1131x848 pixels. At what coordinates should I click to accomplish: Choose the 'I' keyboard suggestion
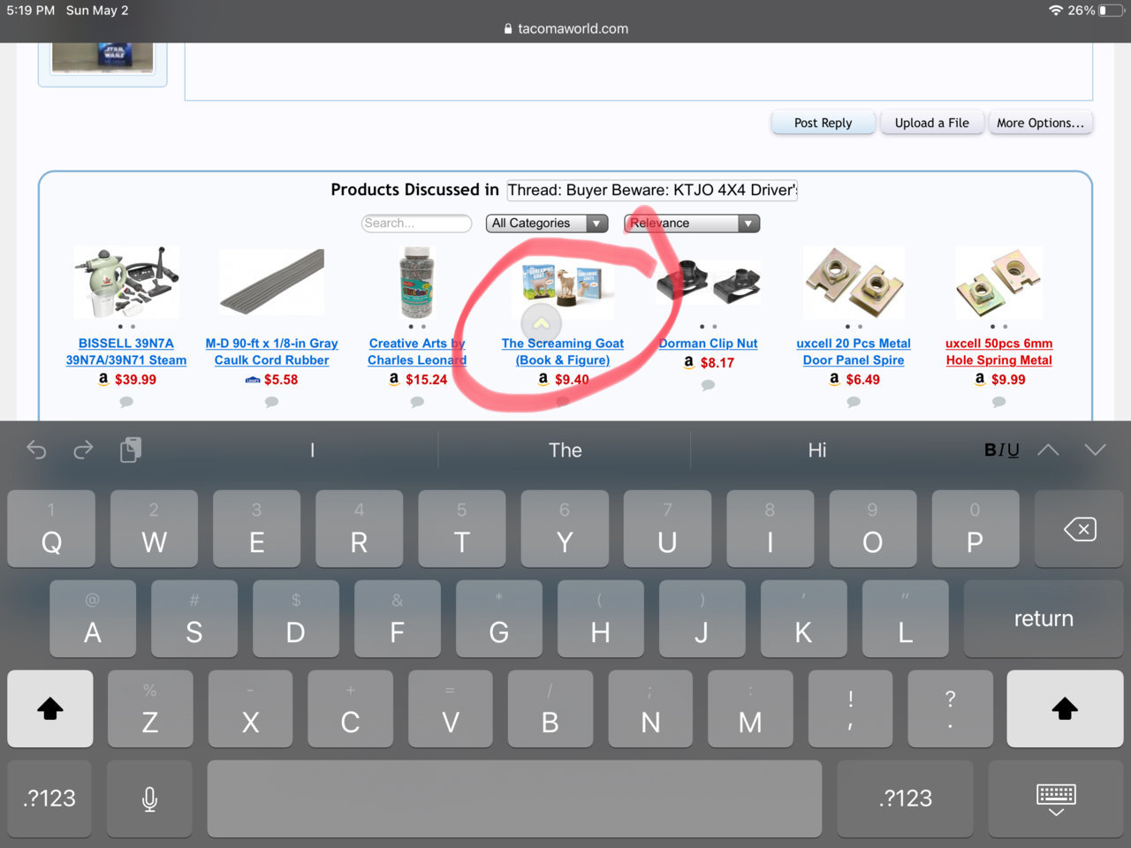tap(312, 450)
